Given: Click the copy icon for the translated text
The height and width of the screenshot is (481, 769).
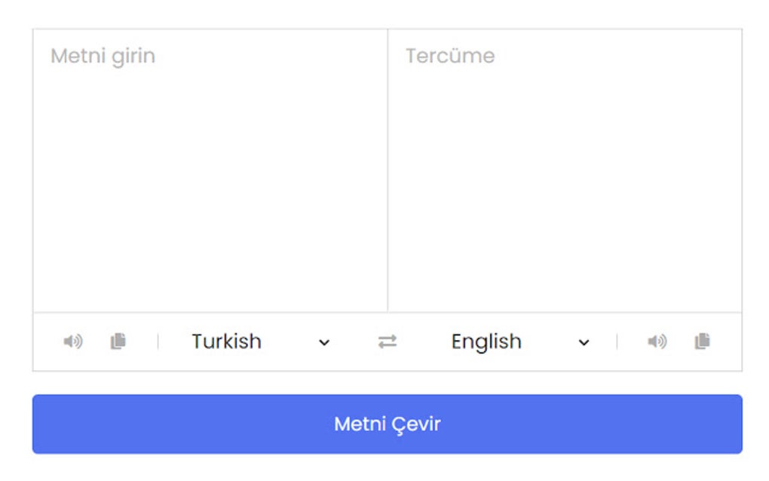Looking at the screenshot, I should (701, 342).
